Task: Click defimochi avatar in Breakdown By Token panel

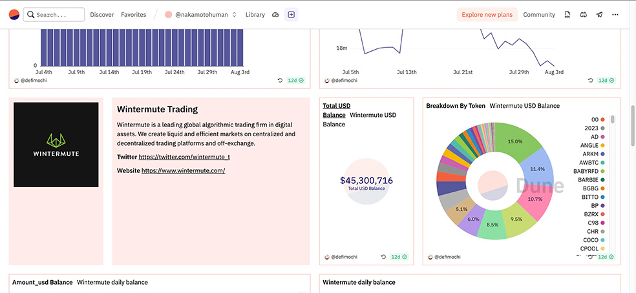Action: pyautogui.click(x=430, y=256)
